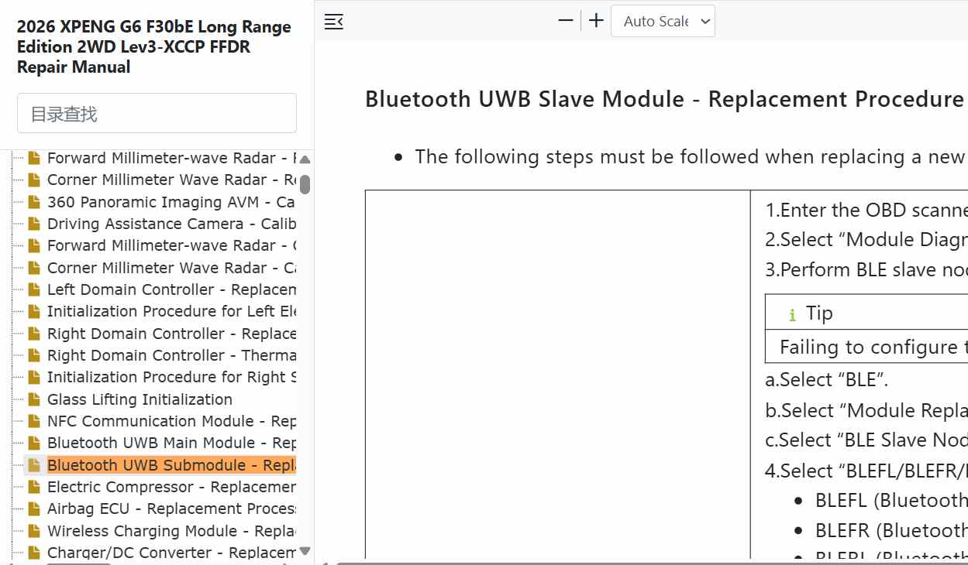Click the page icon beside Airbag ECU

(33, 508)
